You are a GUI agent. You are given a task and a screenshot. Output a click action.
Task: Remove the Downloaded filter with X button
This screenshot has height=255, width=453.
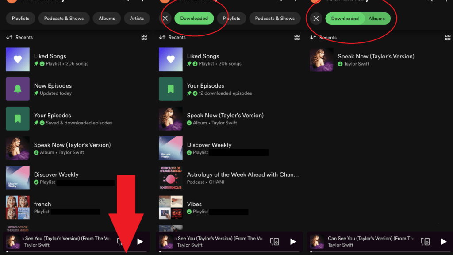(x=165, y=19)
